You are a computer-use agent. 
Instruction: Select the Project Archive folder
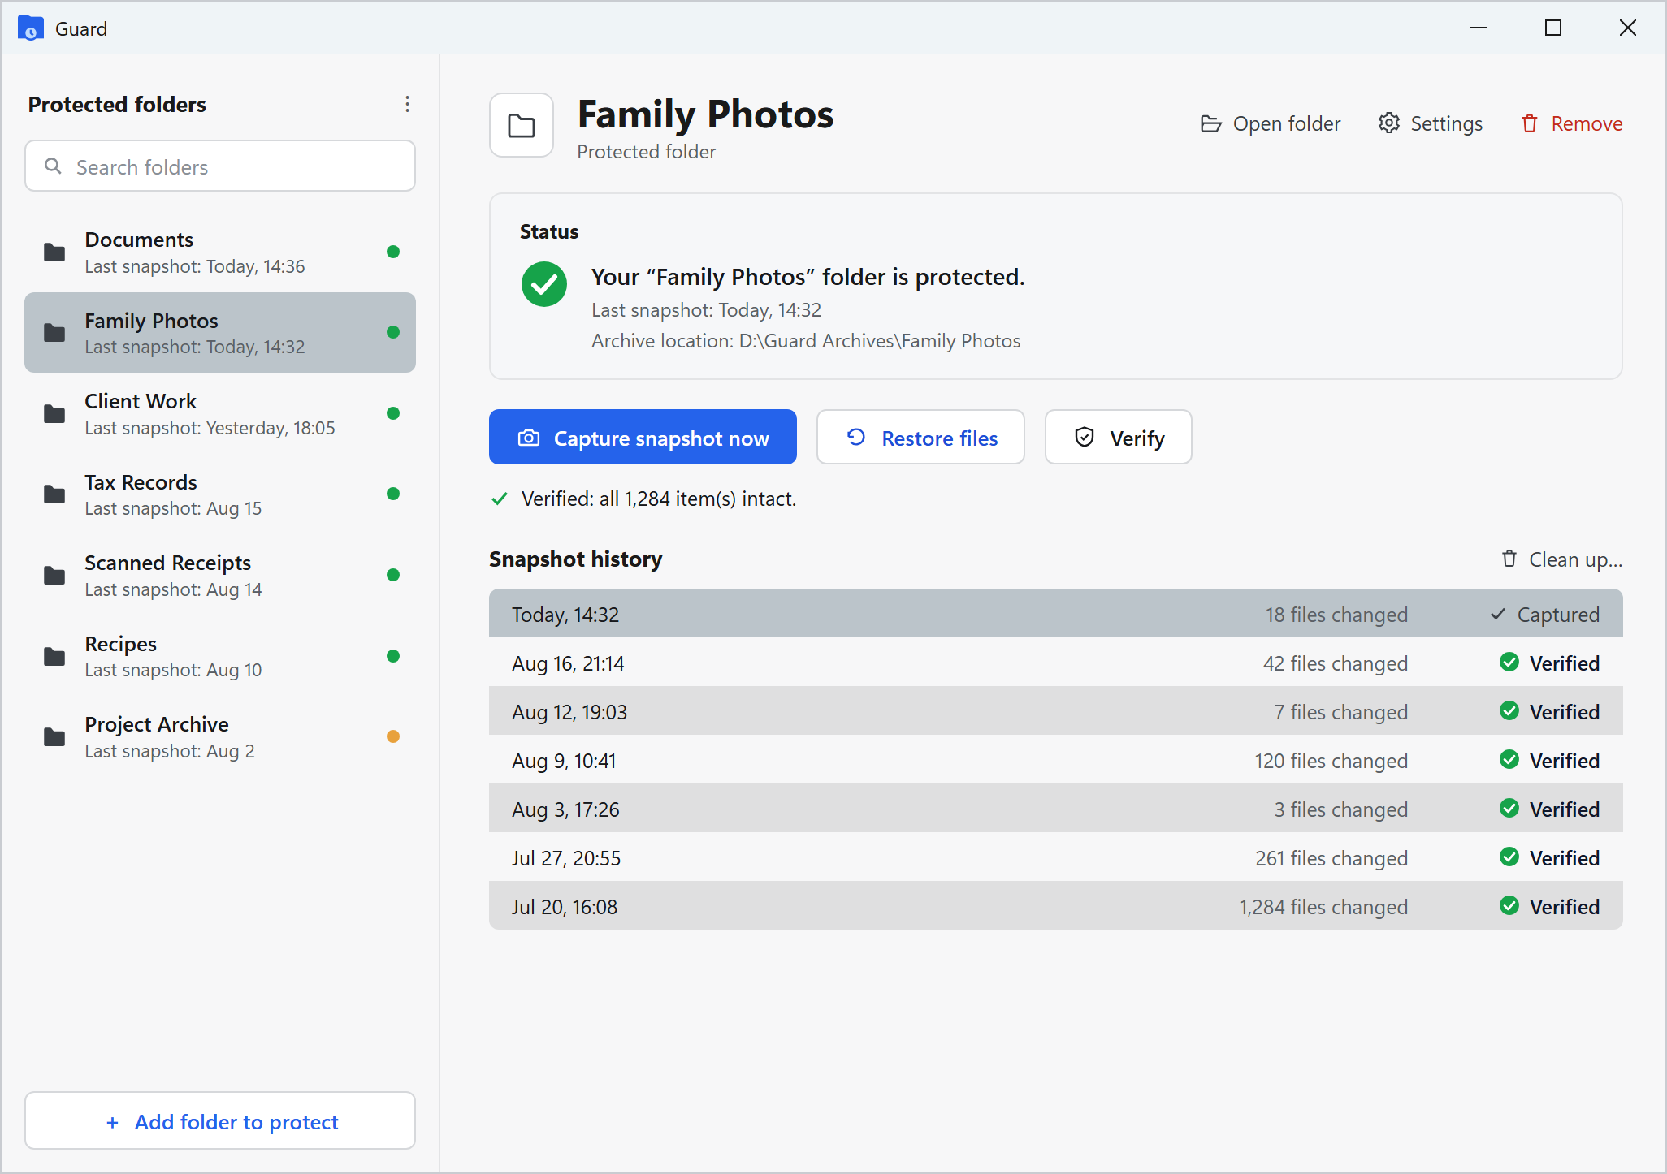point(220,737)
